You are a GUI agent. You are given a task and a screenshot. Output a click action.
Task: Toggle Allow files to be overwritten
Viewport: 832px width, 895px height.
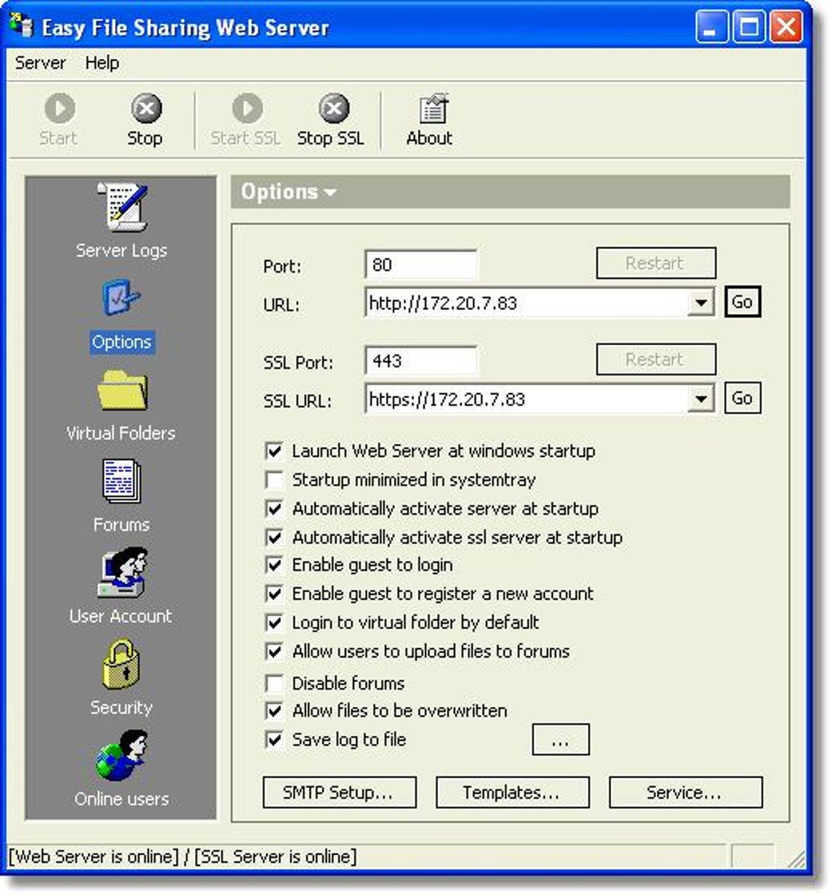[275, 711]
